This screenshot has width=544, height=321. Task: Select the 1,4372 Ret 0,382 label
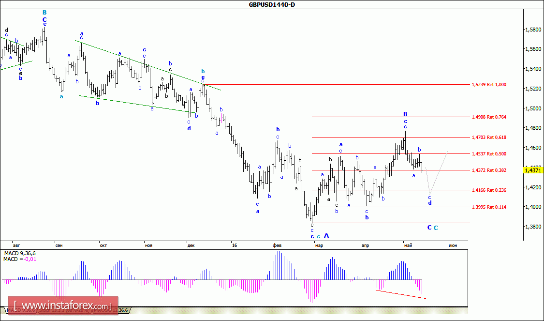(489, 170)
